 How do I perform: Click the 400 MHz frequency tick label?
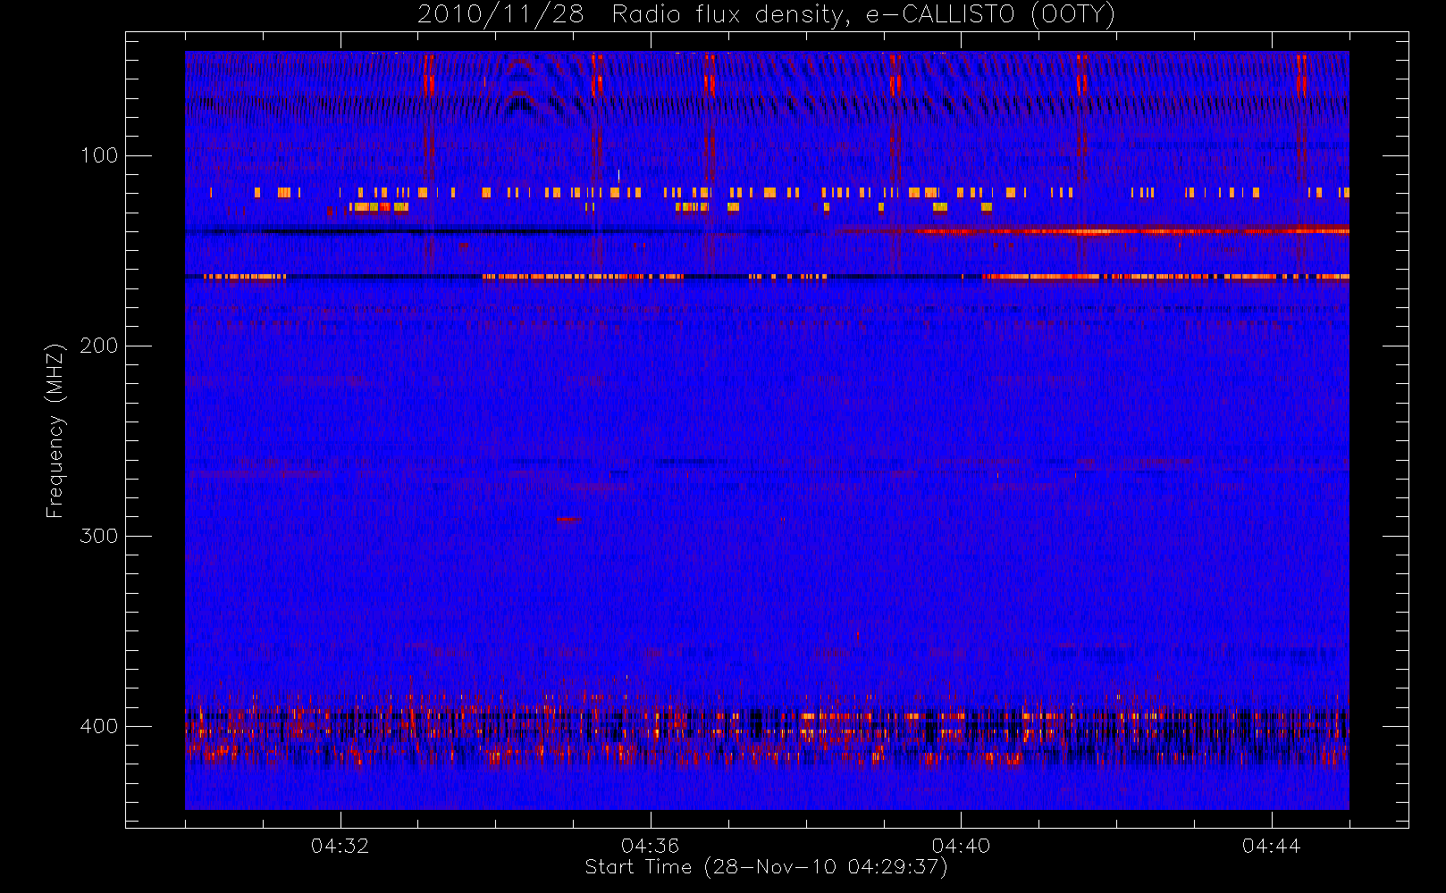(99, 726)
